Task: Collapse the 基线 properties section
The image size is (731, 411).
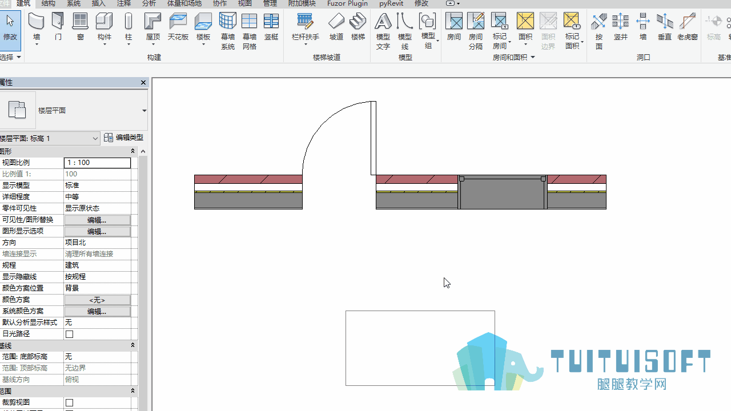Action: [x=132, y=345]
